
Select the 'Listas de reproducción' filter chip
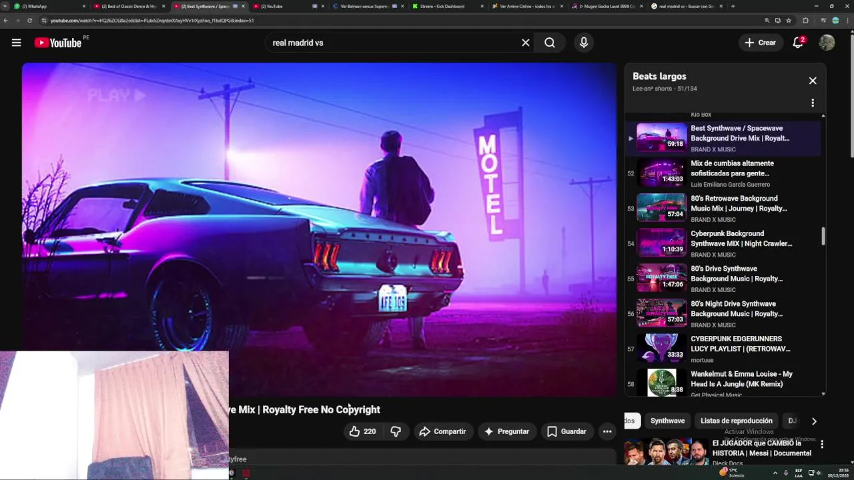pyautogui.click(x=737, y=421)
